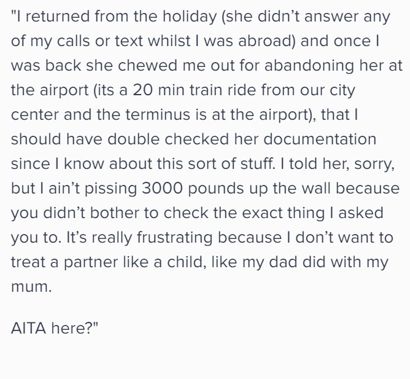Click the word "documentation"
The image size is (410, 379).
[x=320, y=139]
